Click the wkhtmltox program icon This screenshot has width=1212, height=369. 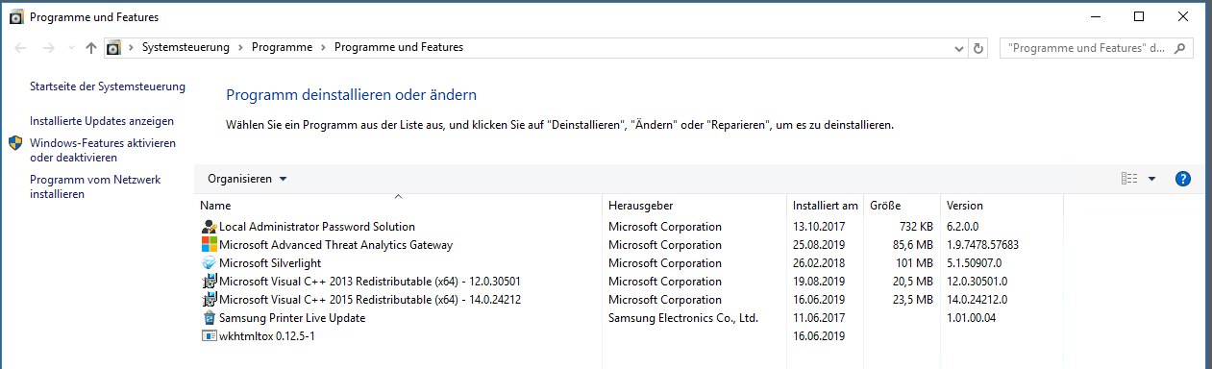coord(210,336)
